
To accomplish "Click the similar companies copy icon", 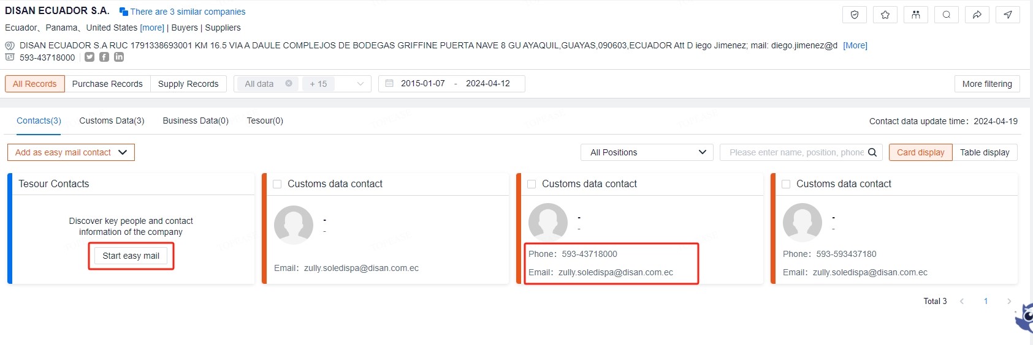I will click(x=123, y=12).
